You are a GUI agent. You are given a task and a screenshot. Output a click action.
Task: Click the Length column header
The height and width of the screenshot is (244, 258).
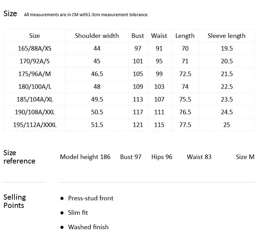click(x=185, y=36)
